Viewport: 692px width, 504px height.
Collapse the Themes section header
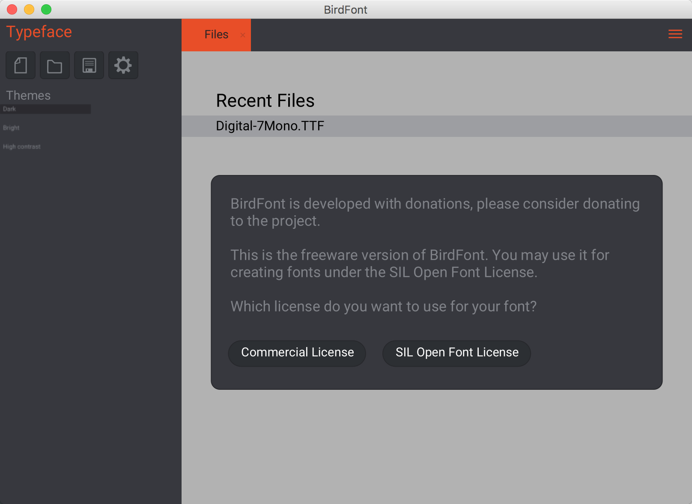(28, 95)
